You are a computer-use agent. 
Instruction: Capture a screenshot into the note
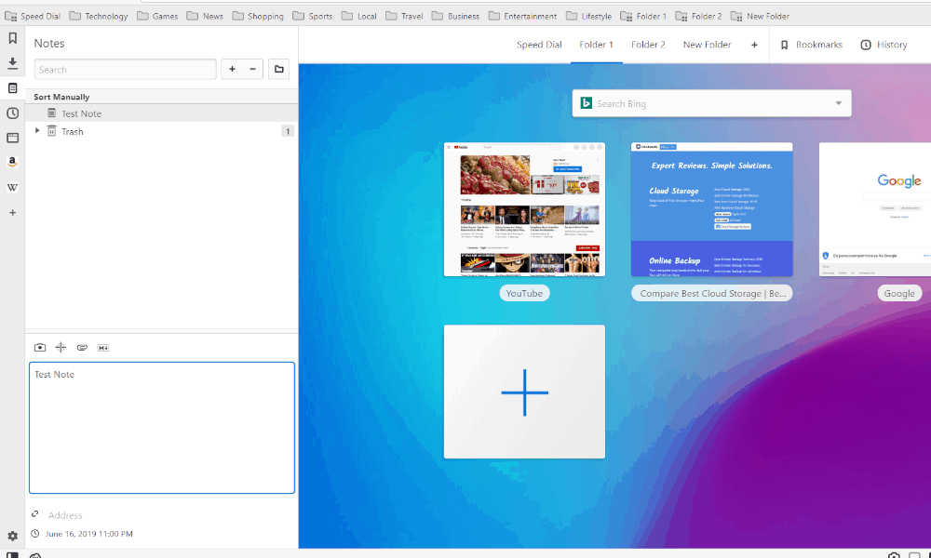point(39,347)
